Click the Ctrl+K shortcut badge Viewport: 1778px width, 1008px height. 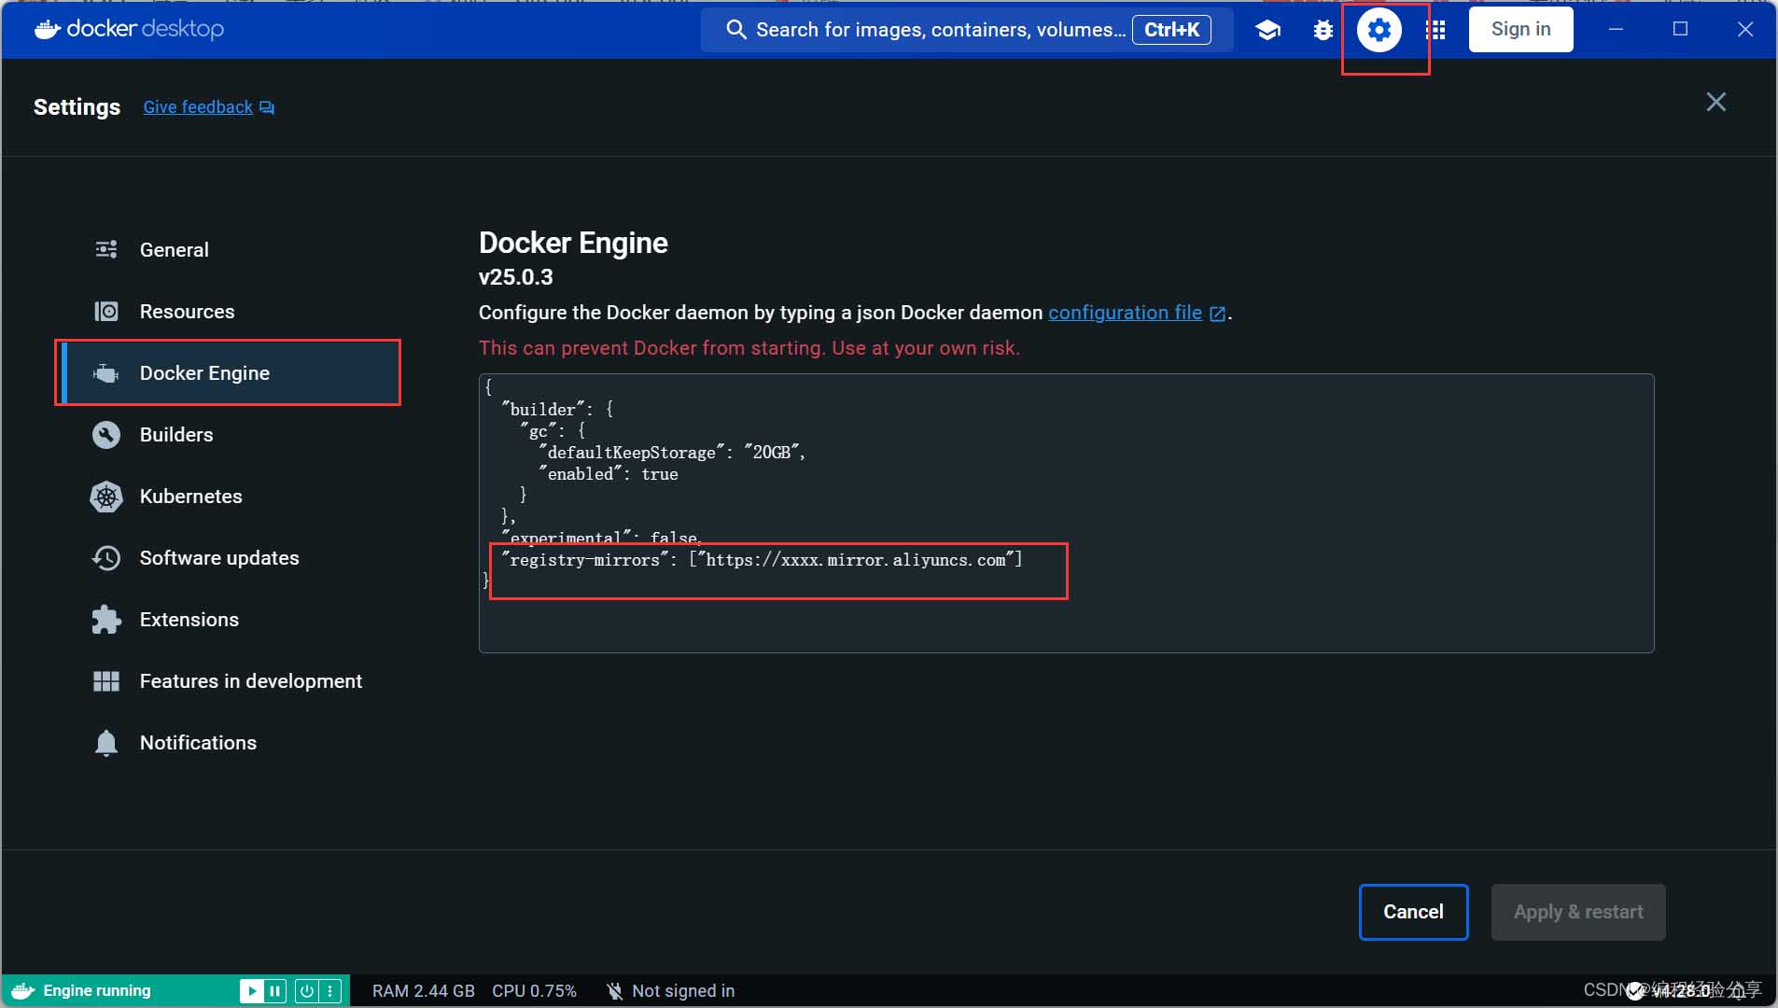1171,30
